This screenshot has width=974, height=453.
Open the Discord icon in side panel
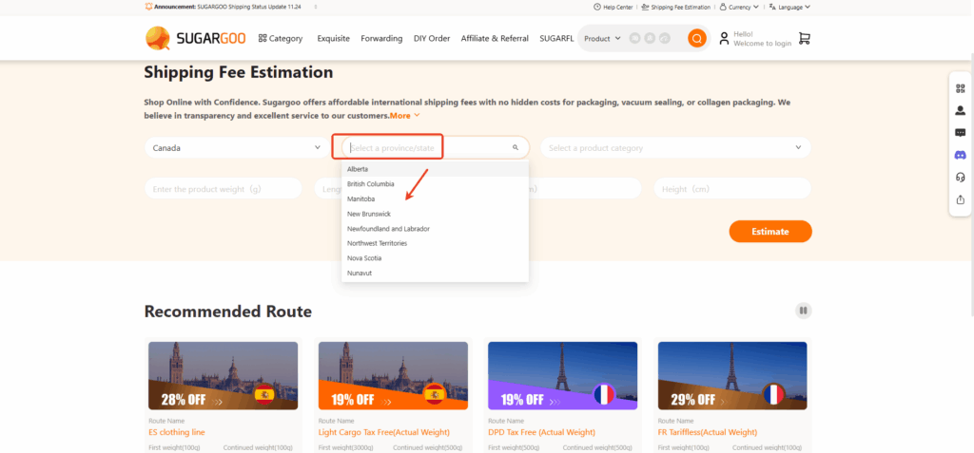tap(961, 155)
